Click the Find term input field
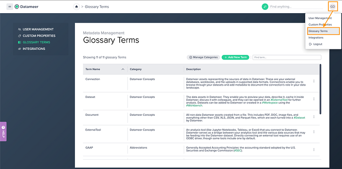 pyautogui.click(x=287, y=57)
